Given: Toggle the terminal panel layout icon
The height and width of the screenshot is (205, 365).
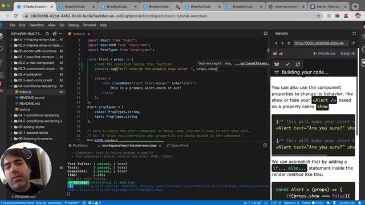Looking at the screenshot, I should [x=265, y=145].
